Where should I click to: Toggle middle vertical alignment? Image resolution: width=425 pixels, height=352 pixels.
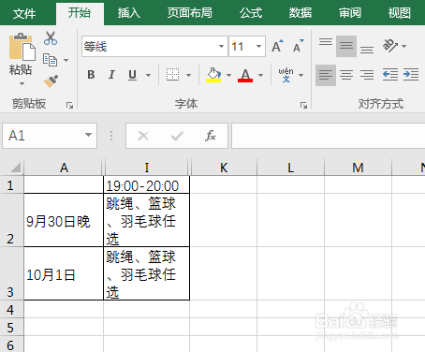coord(346,46)
